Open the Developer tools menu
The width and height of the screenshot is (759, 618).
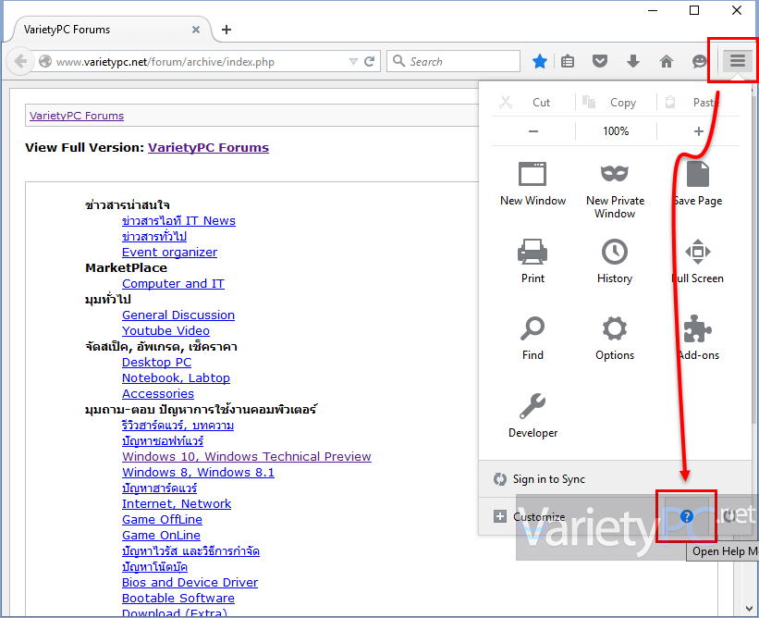tap(533, 415)
